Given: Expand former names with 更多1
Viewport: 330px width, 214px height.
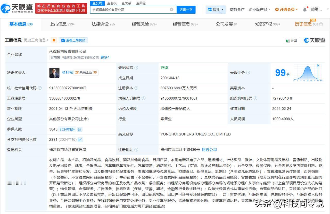Looking at the screenshot, I should point(105,57).
